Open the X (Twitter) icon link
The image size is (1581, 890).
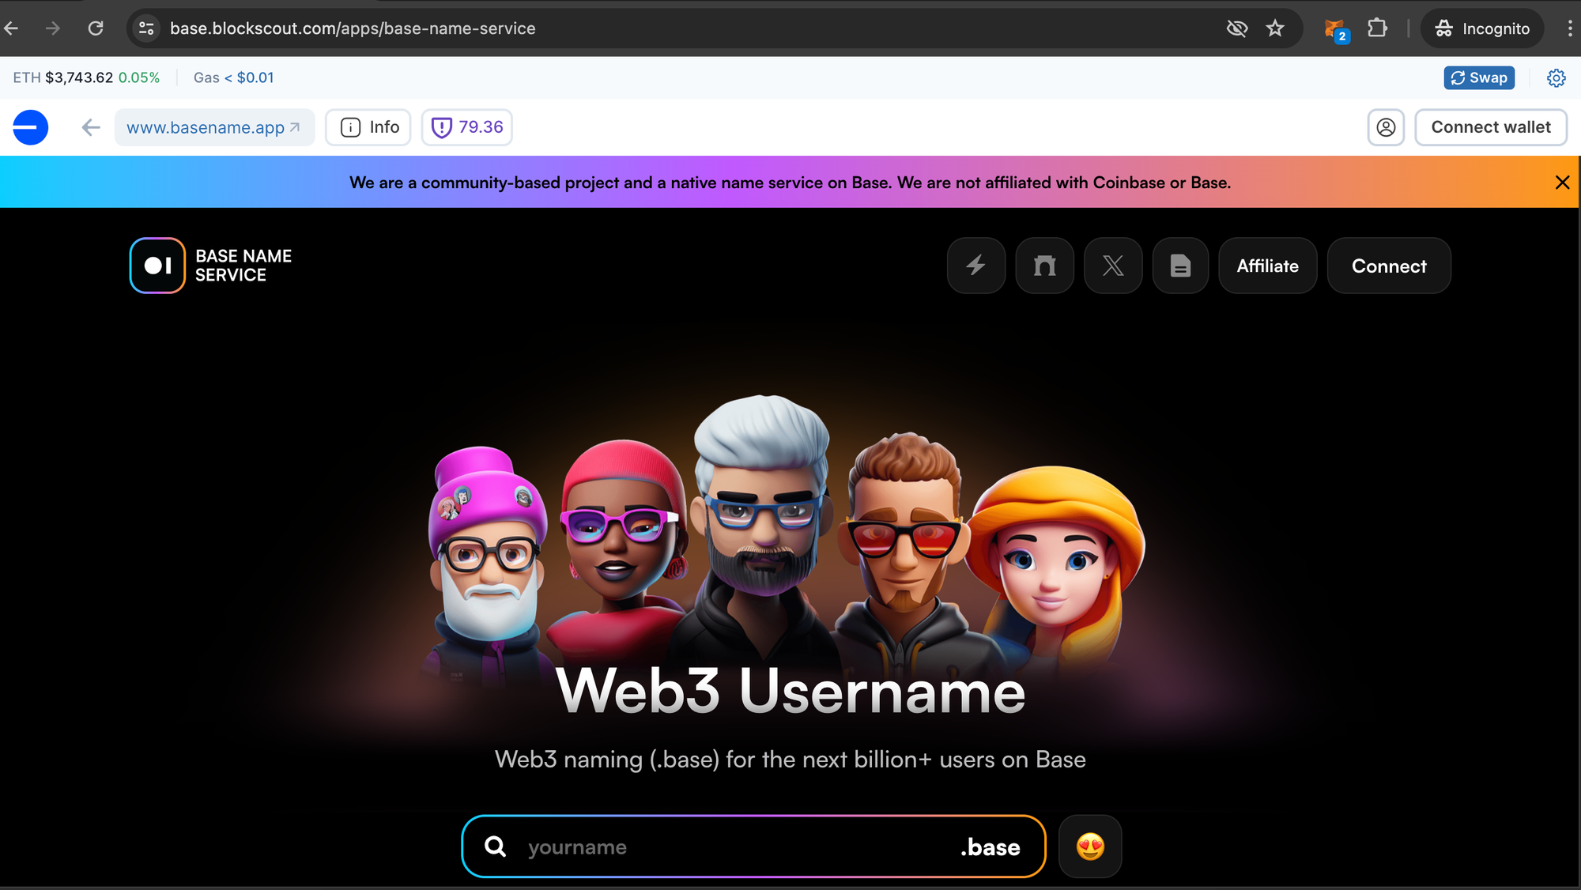pyautogui.click(x=1113, y=266)
